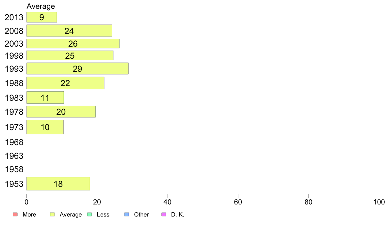Click the red More legend swatch
Screen dimensions: 388x240
coord(15,214)
